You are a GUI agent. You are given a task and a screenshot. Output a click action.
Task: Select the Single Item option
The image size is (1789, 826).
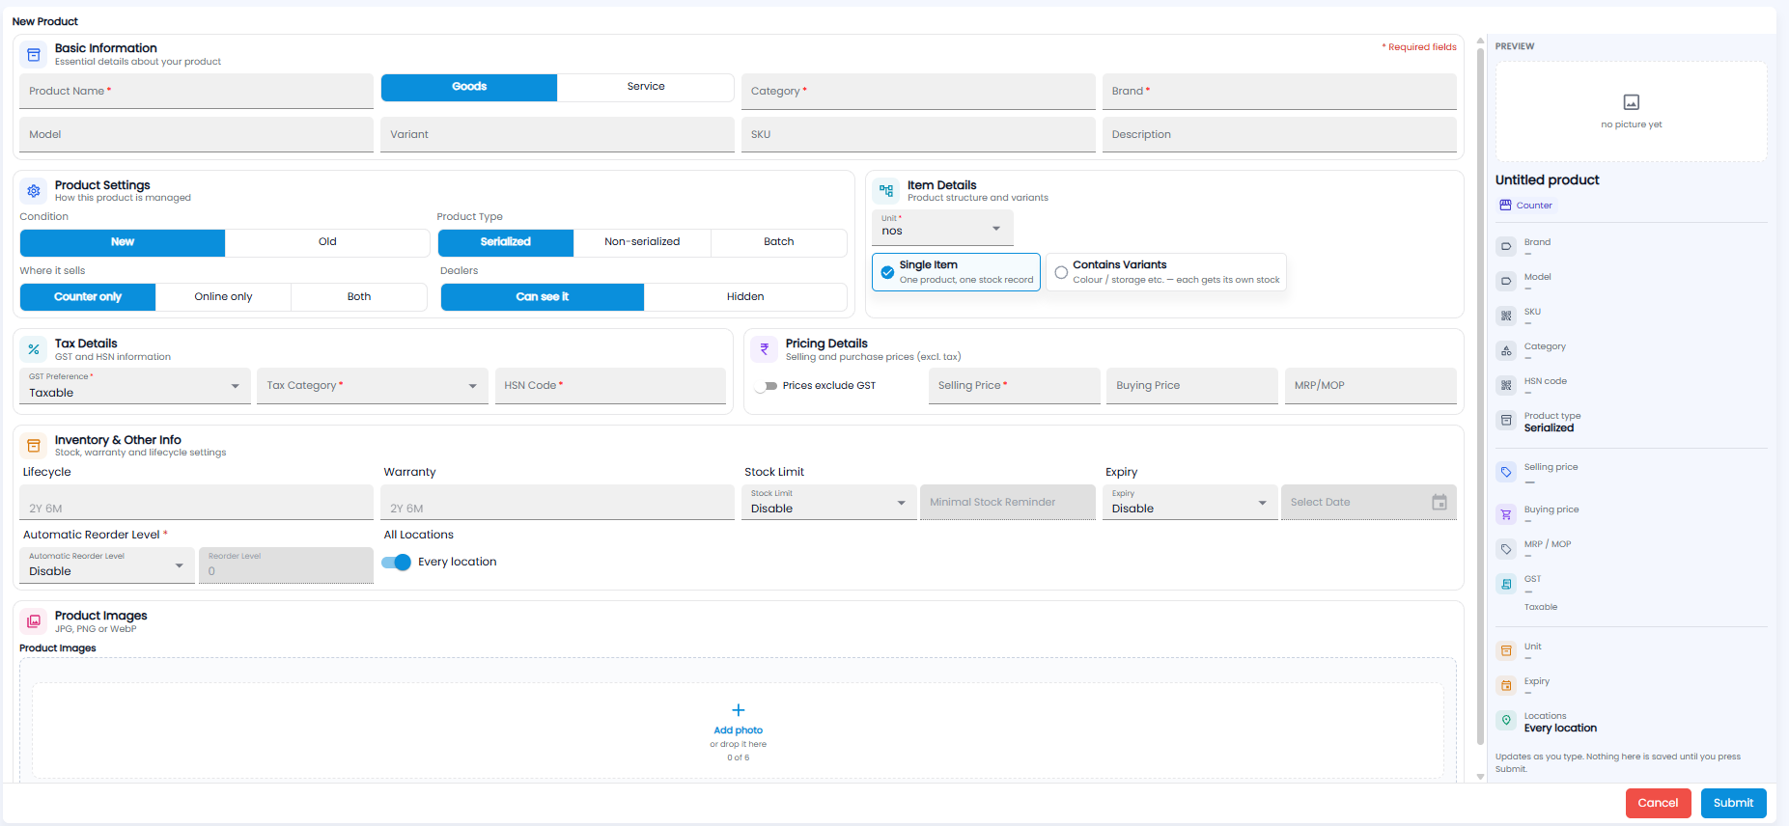click(956, 272)
